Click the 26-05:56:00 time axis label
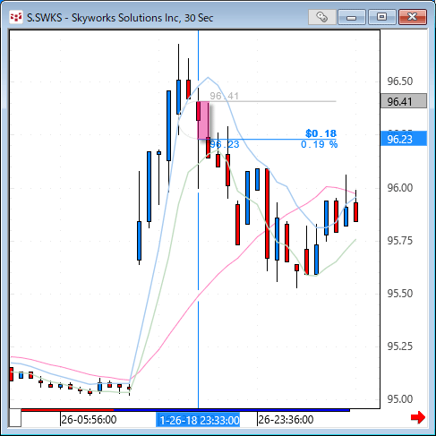The image size is (436, 436). point(89,420)
